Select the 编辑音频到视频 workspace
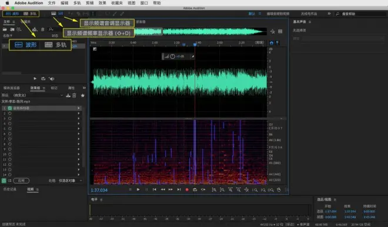 point(278,14)
